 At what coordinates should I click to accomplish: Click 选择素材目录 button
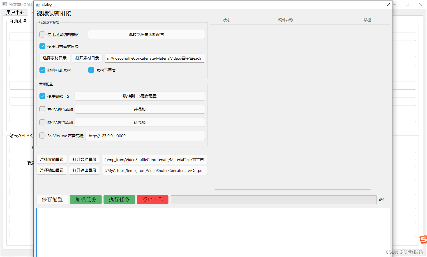(x=55, y=58)
